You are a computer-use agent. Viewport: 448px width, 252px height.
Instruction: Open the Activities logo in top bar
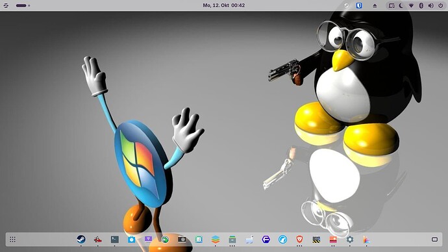click(6, 5)
